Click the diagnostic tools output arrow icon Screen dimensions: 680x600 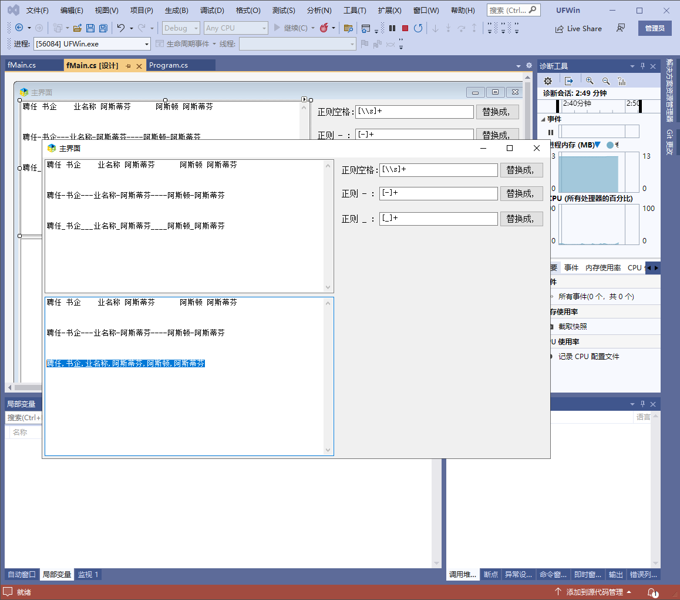pyautogui.click(x=568, y=81)
